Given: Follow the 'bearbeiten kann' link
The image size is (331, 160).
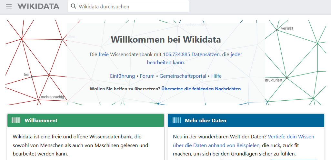Looking at the screenshot, I should coord(165,63).
